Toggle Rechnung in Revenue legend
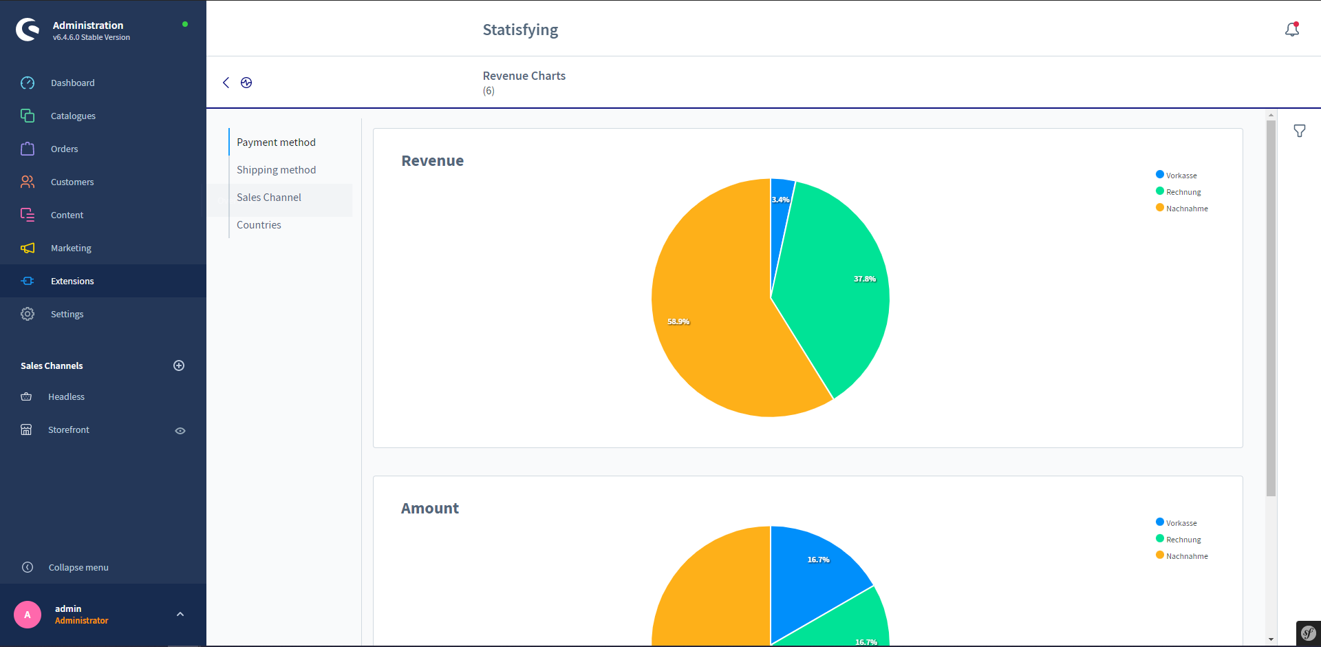The image size is (1321, 647). [x=1179, y=191]
